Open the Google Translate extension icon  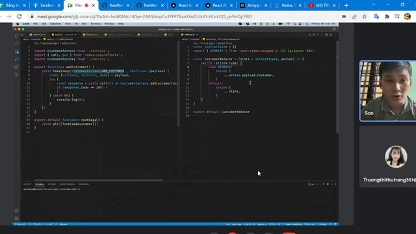pyautogui.click(x=376, y=16)
